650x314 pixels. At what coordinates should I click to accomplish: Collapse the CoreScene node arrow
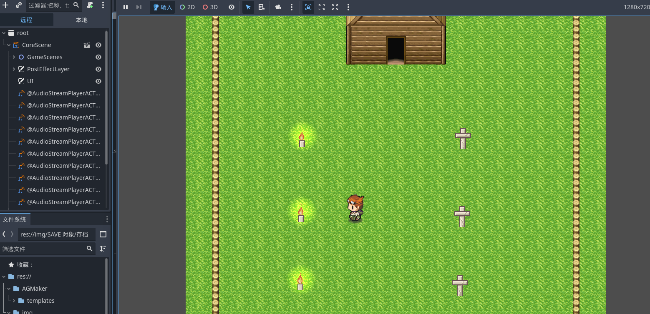[x=9, y=45]
